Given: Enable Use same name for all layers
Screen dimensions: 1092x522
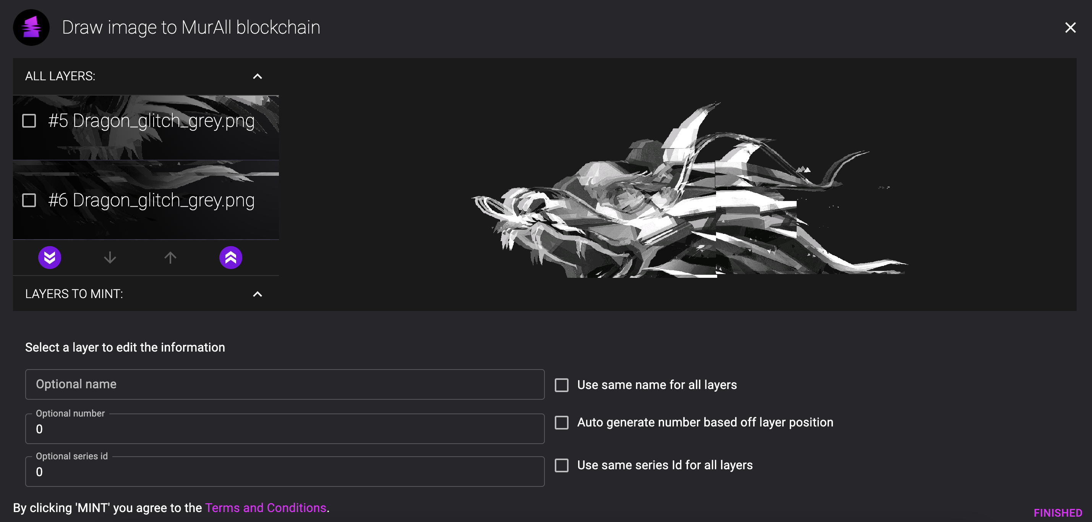Looking at the screenshot, I should click(x=562, y=385).
